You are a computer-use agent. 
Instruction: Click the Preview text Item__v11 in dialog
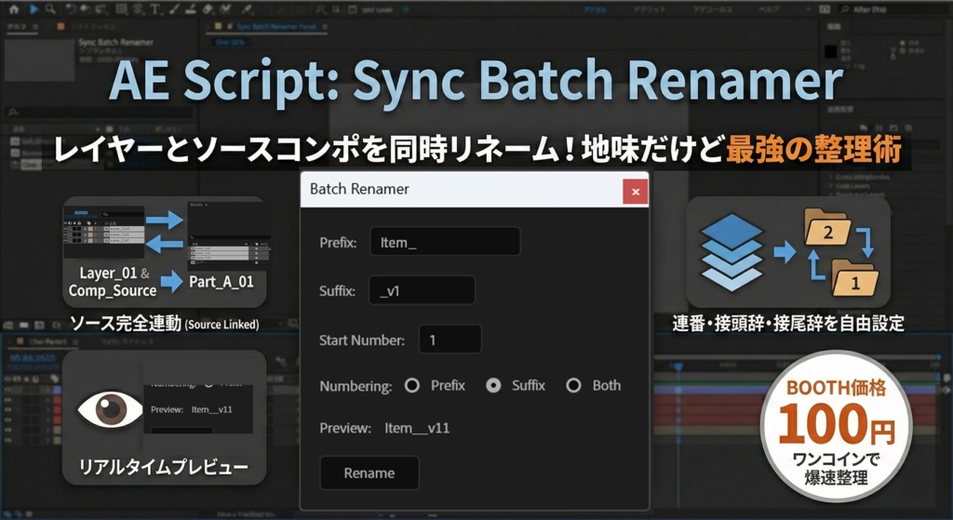pos(417,428)
